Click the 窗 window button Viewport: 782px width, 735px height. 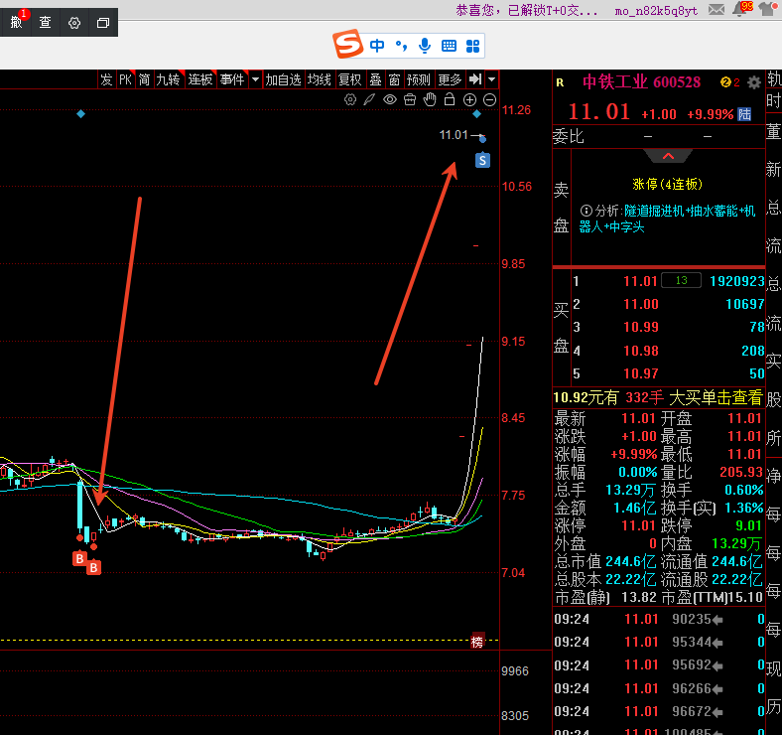click(395, 79)
